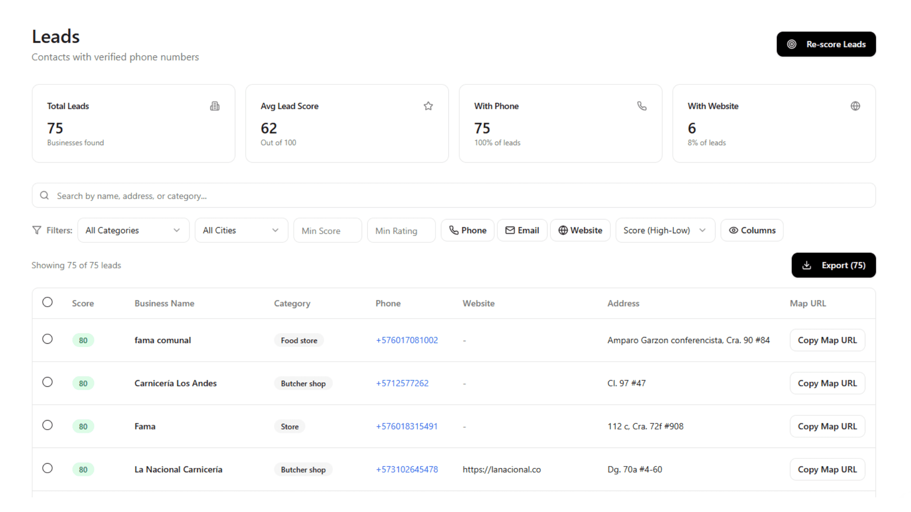Click the globe icon in With Website card
Image resolution: width=911 pixels, height=512 pixels.
coord(855,106)
